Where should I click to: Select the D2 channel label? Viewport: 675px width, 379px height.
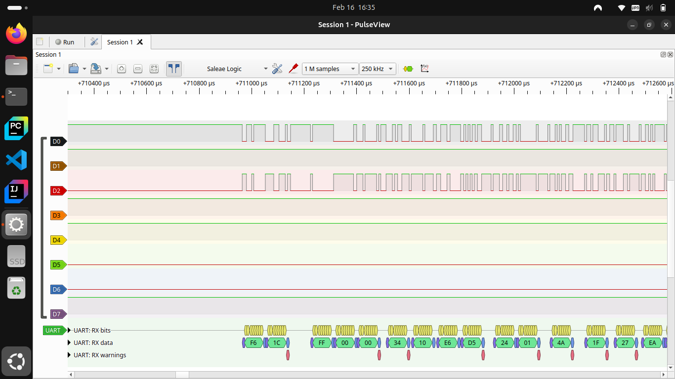[x=58, y=191]
